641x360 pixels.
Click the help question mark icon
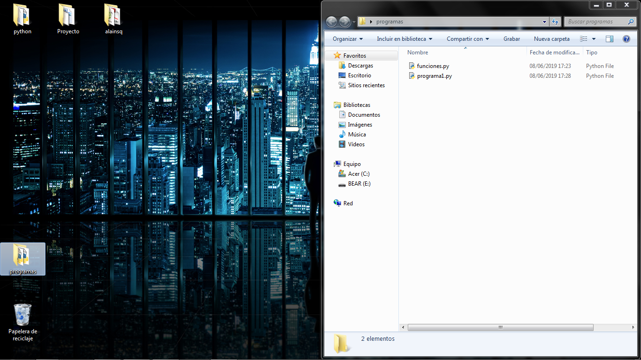coord(626,39)
